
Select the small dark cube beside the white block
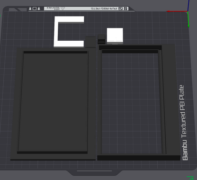[101, 39]
